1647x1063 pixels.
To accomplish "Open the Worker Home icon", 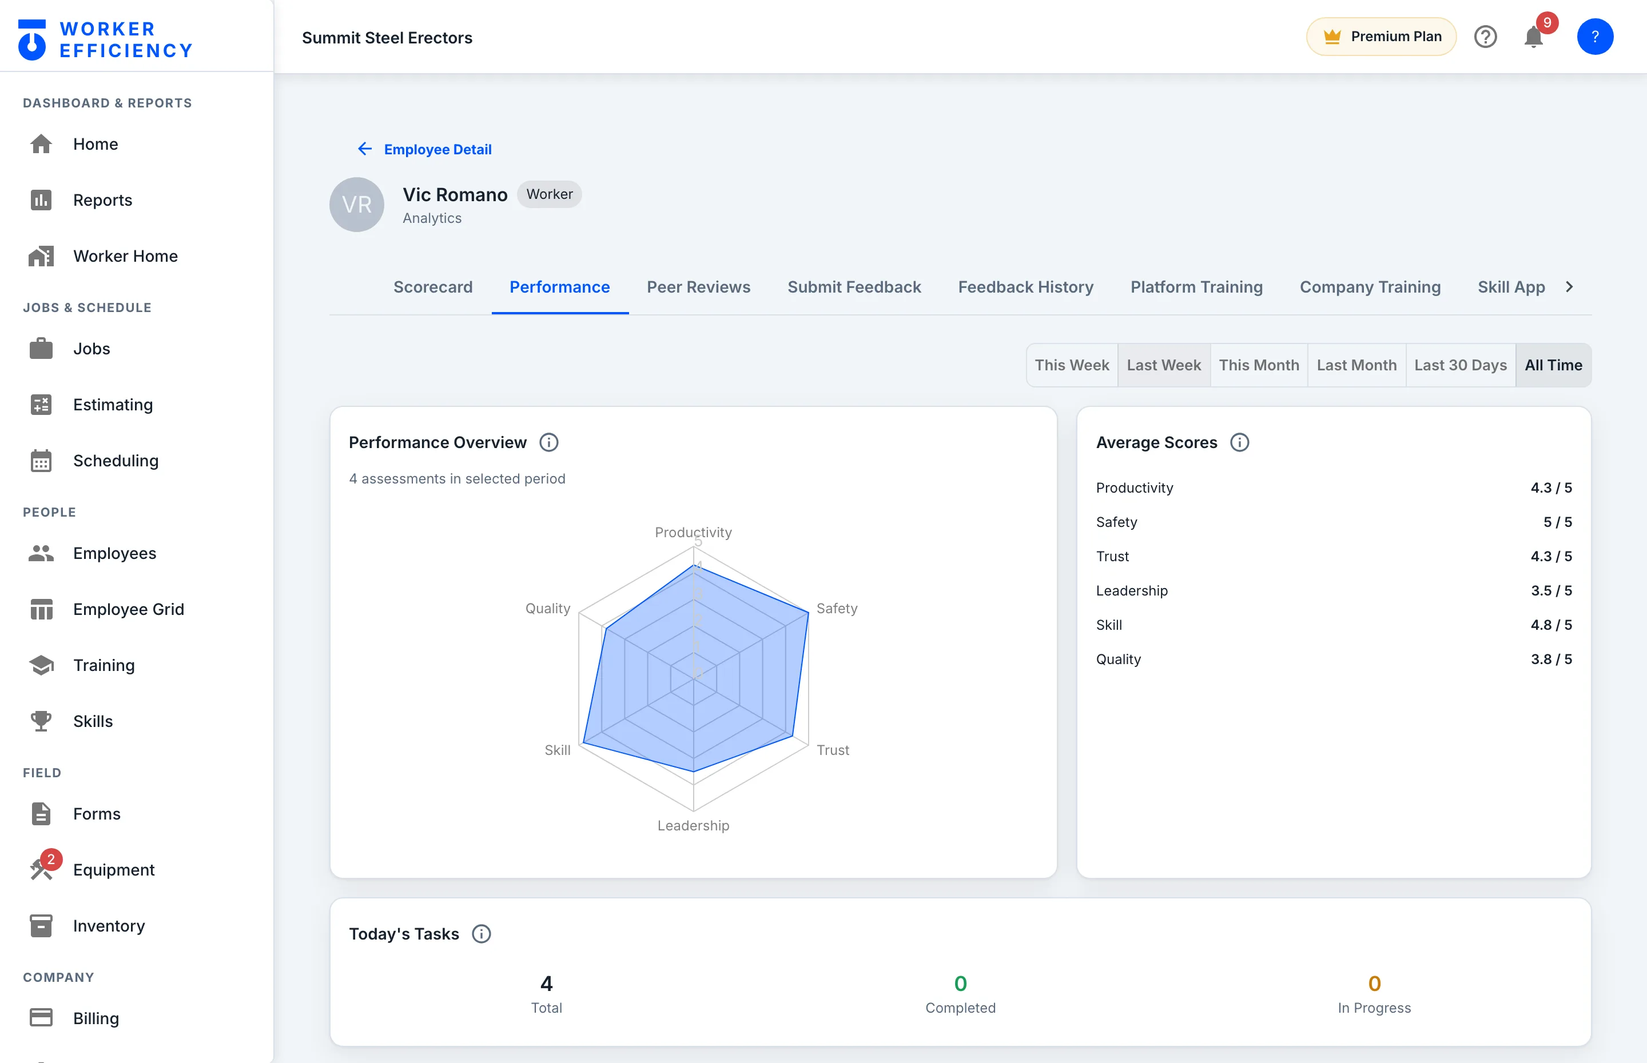I will [x=41, y=255].
